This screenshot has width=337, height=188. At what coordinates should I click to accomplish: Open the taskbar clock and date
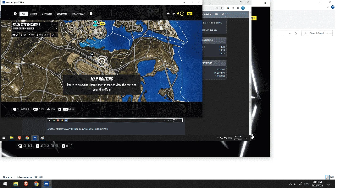coord(317,184)
